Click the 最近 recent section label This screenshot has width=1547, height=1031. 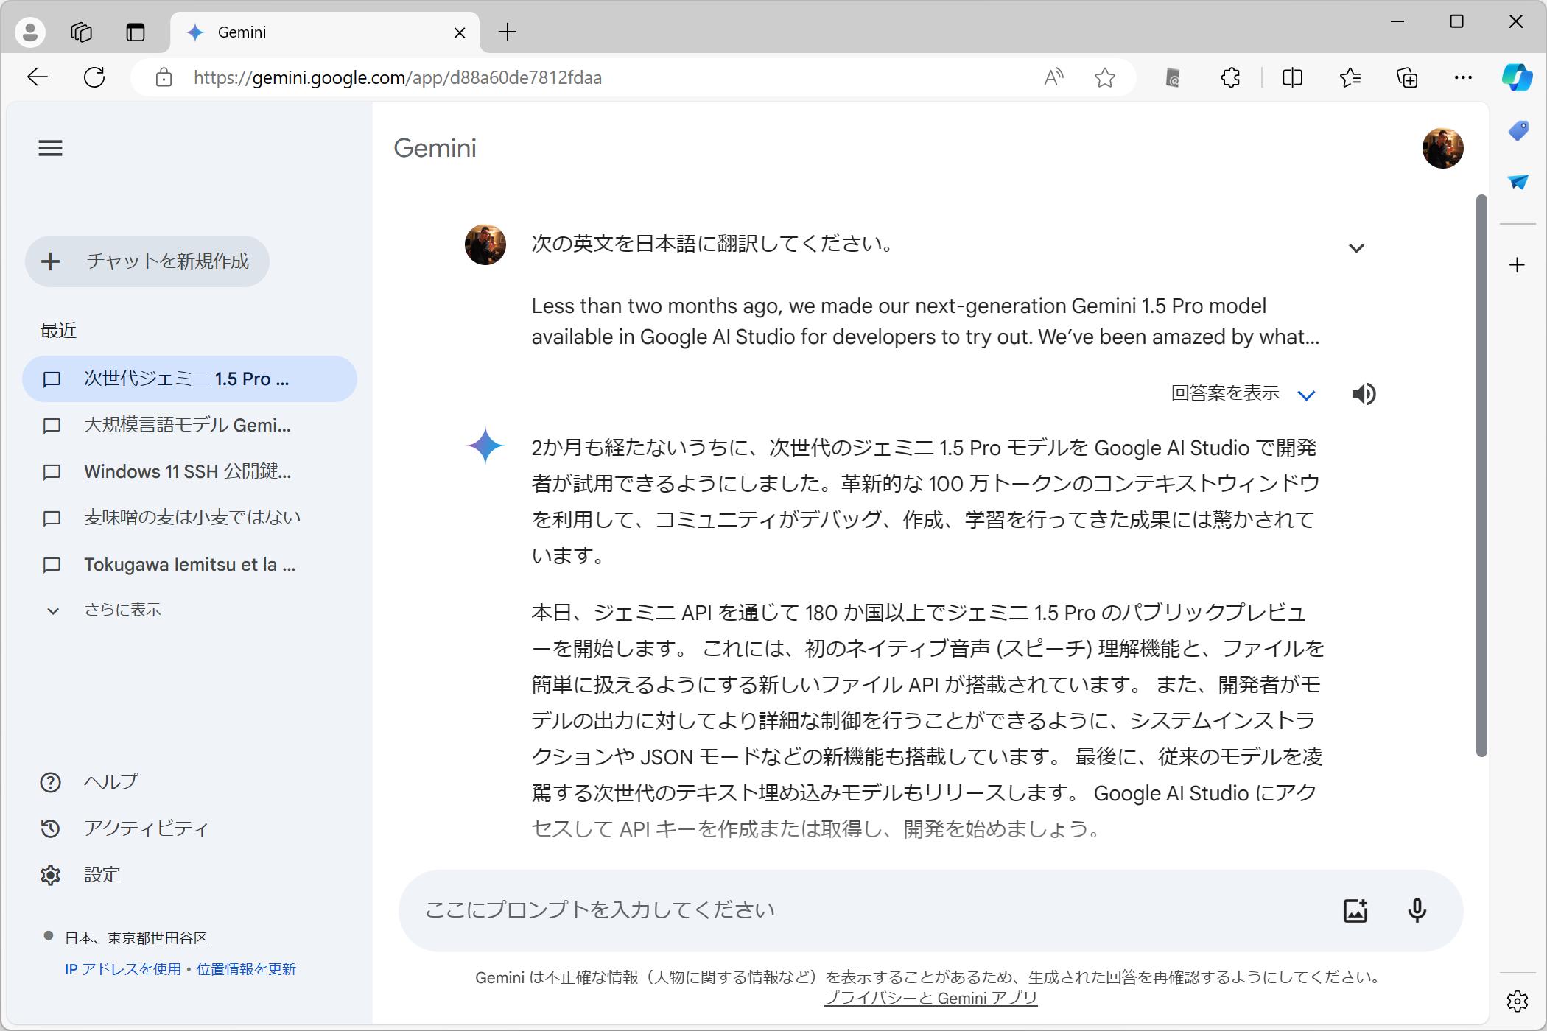(58, 331)
